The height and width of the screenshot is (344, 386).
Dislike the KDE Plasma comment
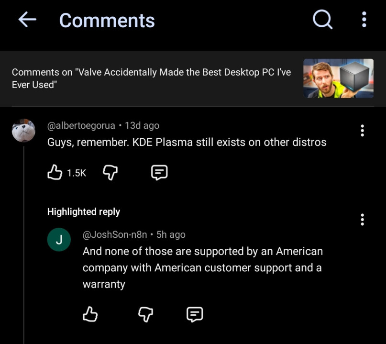pyautogui.click(x=110, y=172)
